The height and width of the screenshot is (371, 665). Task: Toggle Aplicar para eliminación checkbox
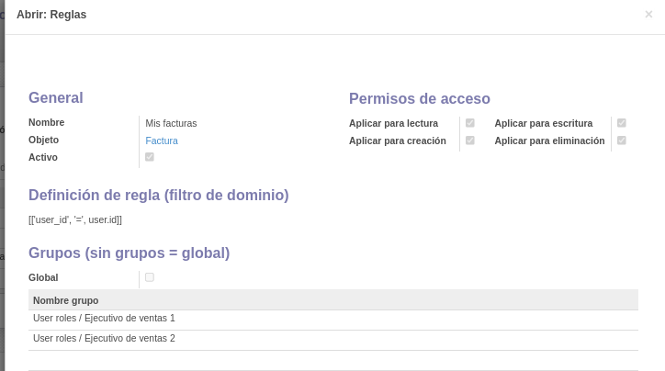tap(621, 141)
